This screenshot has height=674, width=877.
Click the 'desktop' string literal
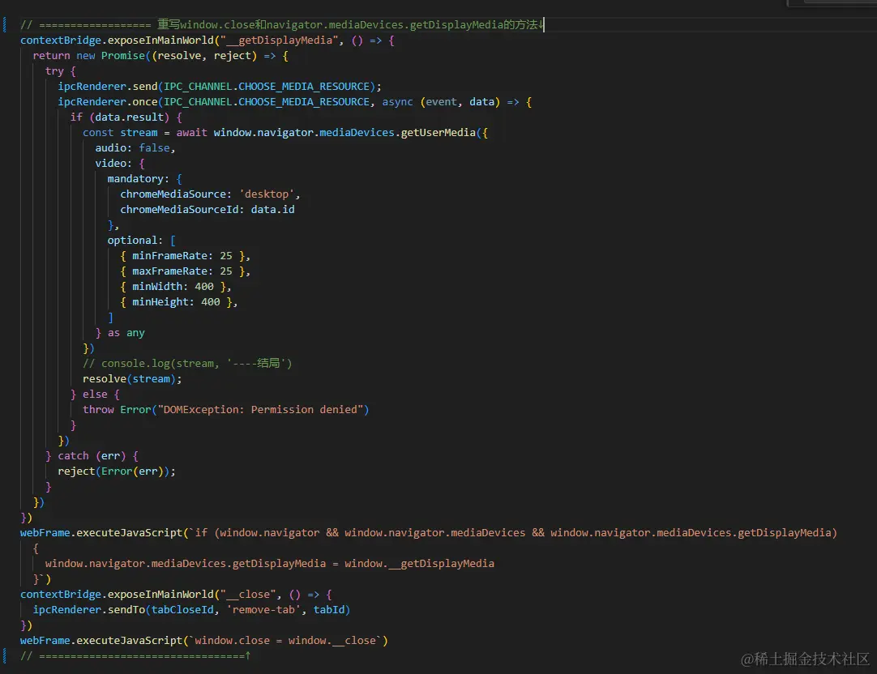266,194
